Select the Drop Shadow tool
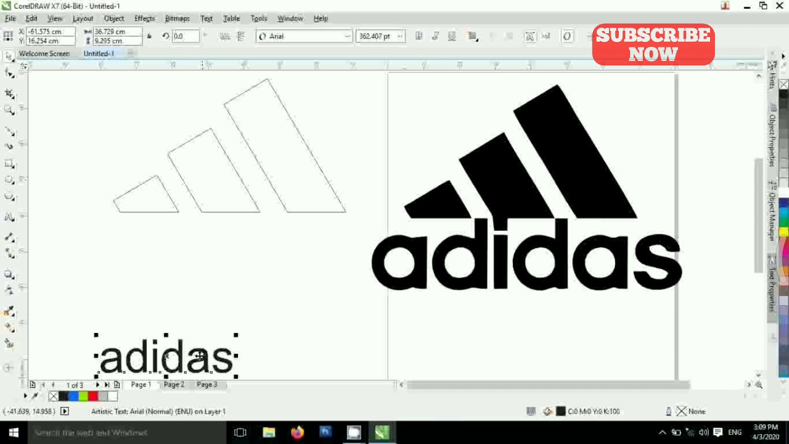This screenshot has width=789, height=444. tap(9, 274)
